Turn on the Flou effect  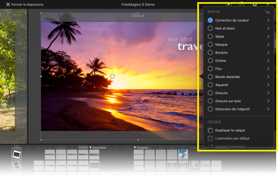pyautogui.click(x=210, y=69)
